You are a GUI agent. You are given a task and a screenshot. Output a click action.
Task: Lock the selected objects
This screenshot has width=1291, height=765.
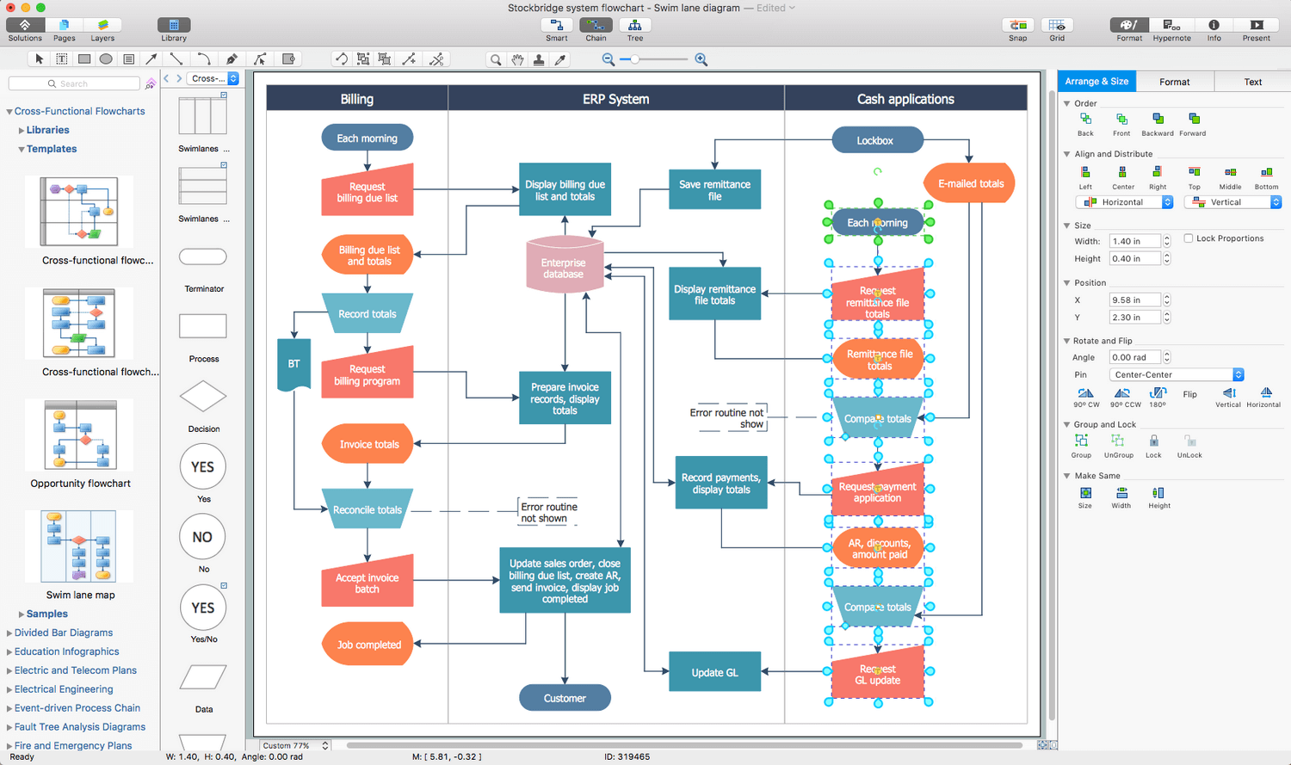tap(1153, 443)
